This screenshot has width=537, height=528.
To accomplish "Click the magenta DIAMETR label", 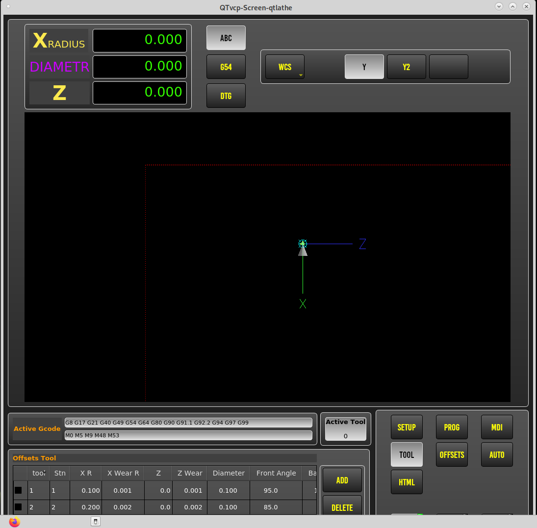I will click(60, 67).
